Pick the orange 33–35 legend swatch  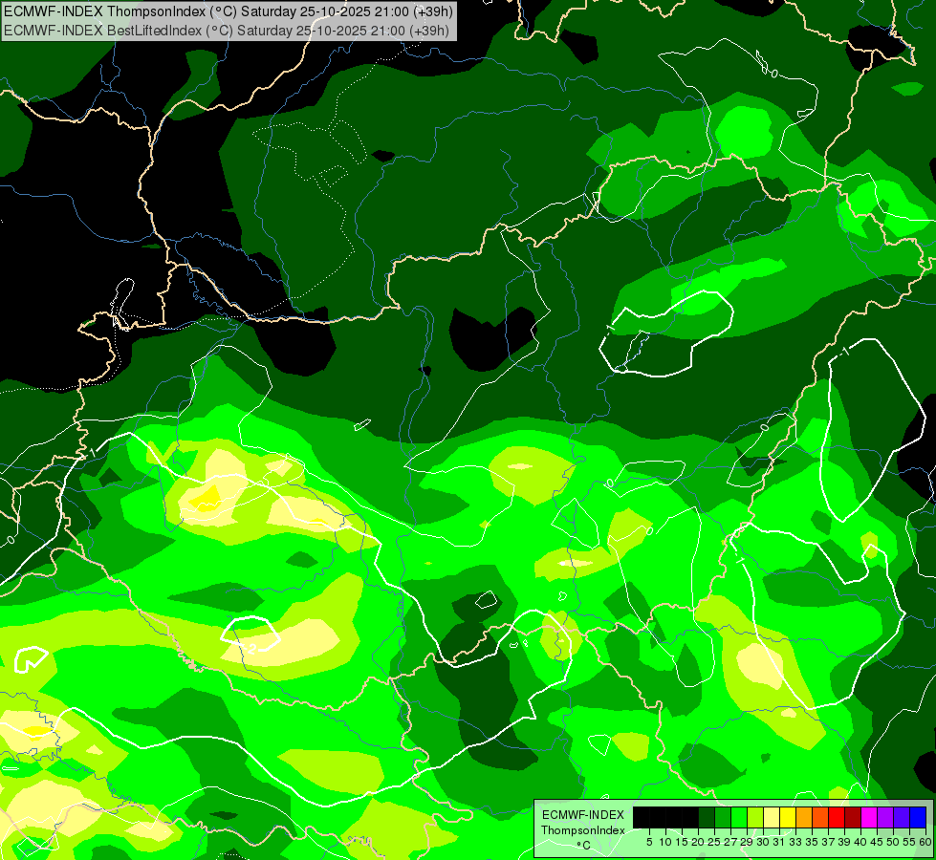pyautogui.click(x=804, y=817)
